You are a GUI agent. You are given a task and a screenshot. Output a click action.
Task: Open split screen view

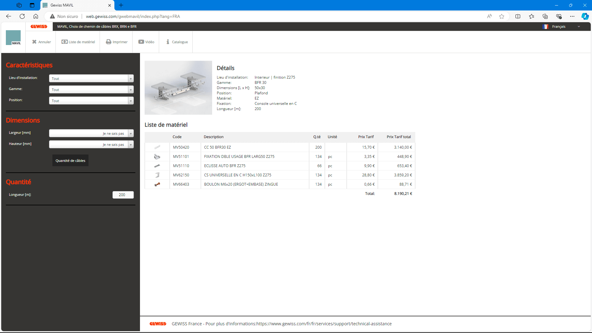(518, 16)
